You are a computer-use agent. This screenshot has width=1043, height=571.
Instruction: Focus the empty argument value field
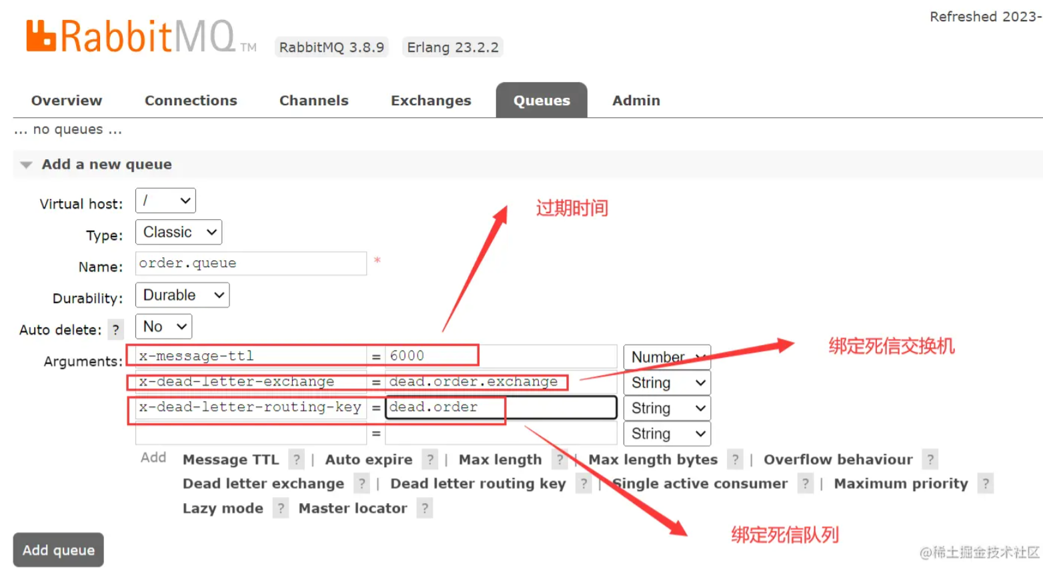(x=501, y=433)
